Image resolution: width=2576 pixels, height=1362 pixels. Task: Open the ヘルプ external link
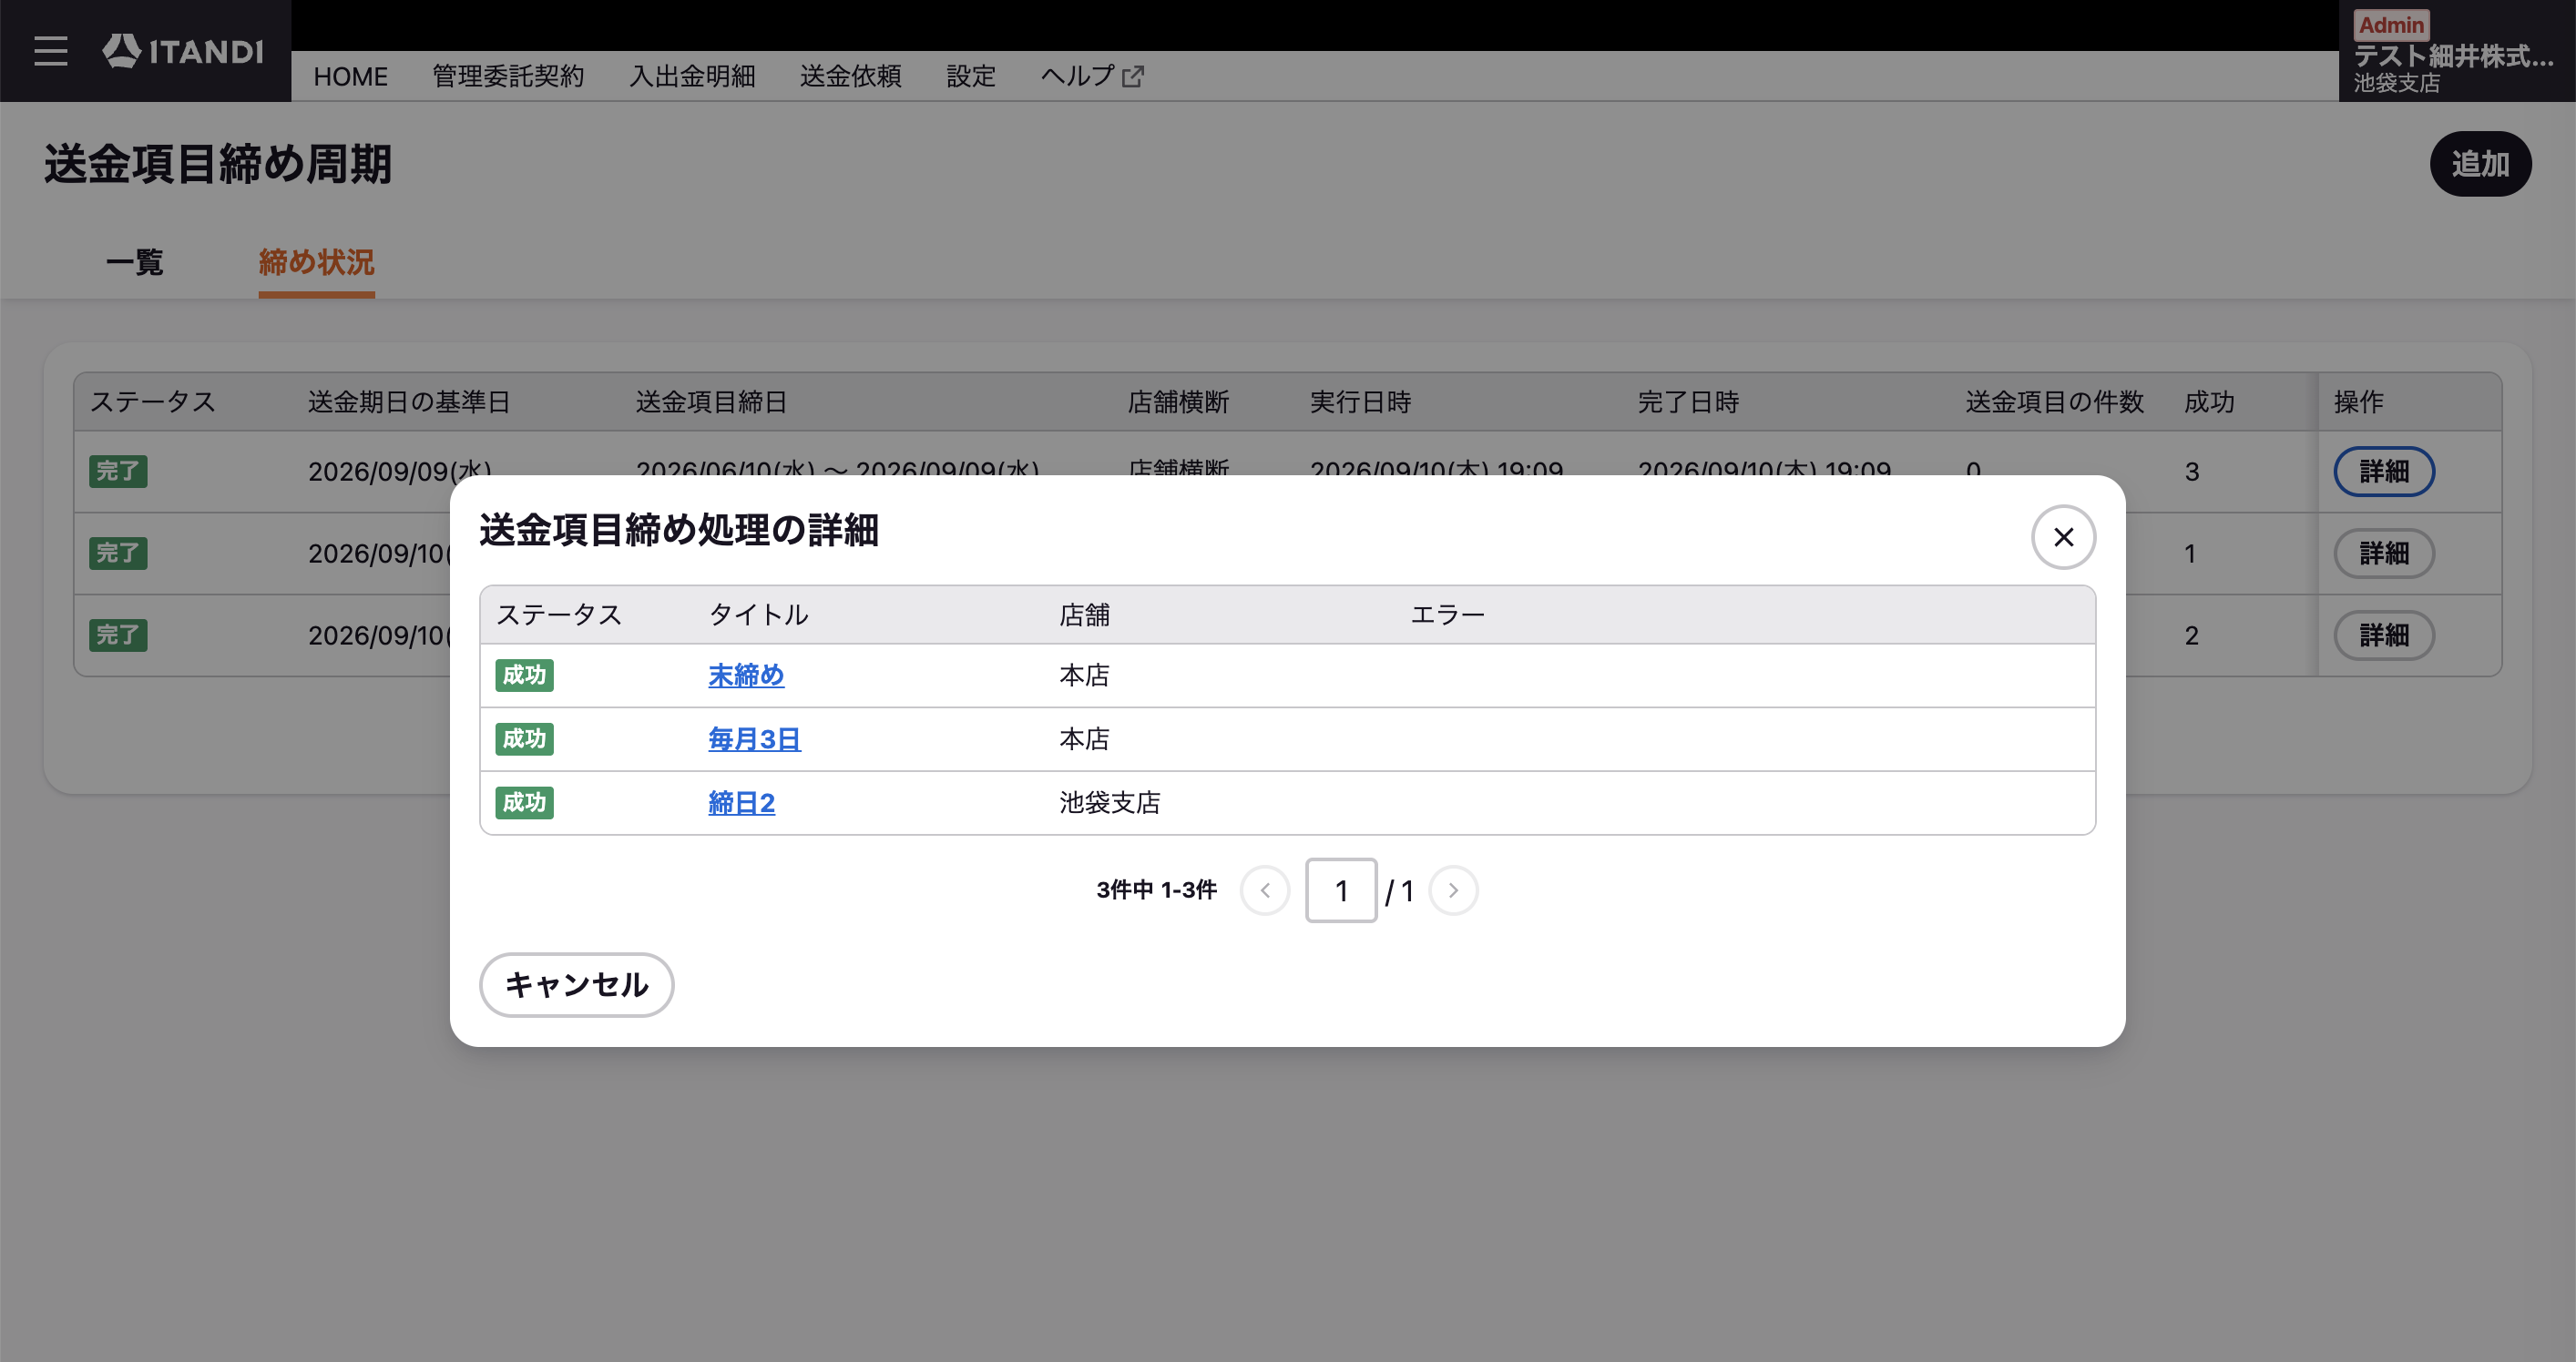(1092, 76)
